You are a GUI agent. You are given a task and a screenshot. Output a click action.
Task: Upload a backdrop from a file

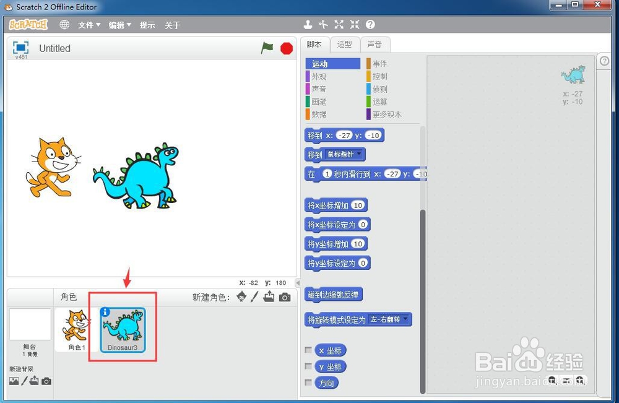click(34, 381)
